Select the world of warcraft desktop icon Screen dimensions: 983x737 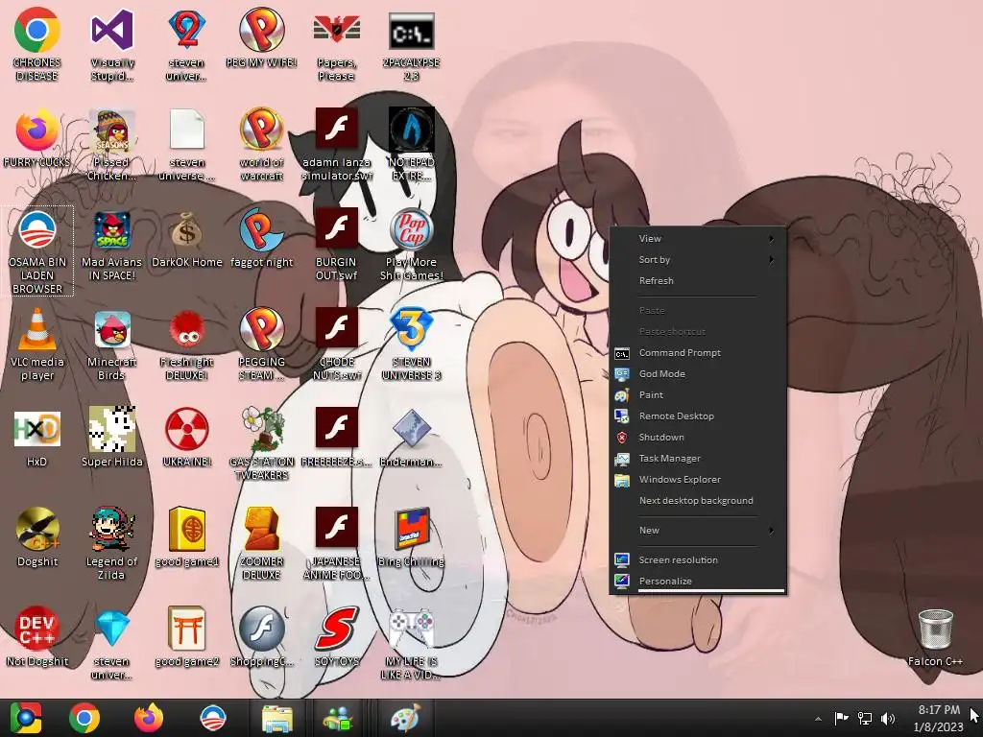261,130
